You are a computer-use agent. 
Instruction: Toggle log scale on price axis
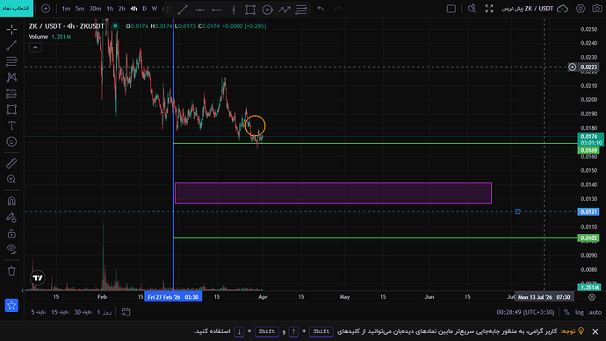(580, 312)
